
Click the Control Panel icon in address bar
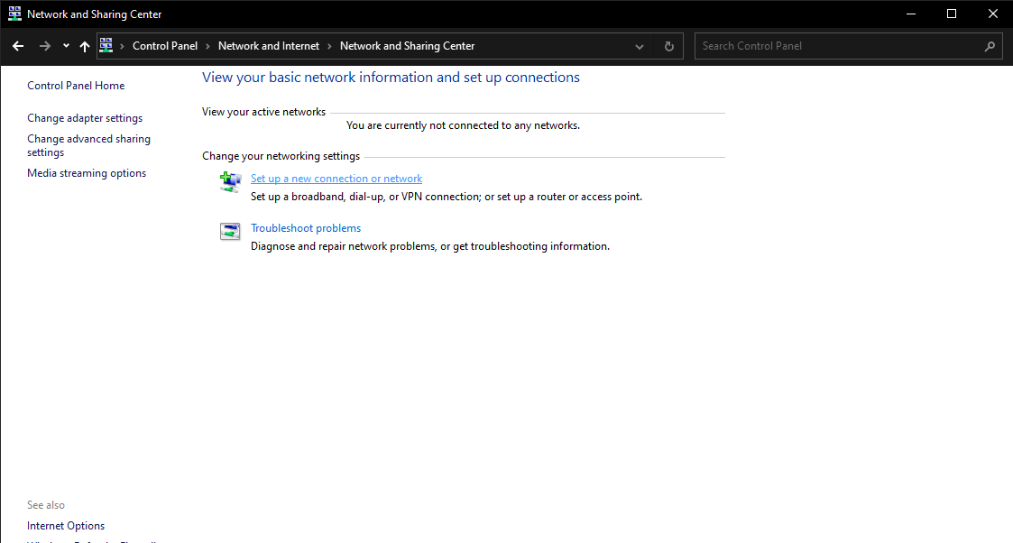[106, 45]
